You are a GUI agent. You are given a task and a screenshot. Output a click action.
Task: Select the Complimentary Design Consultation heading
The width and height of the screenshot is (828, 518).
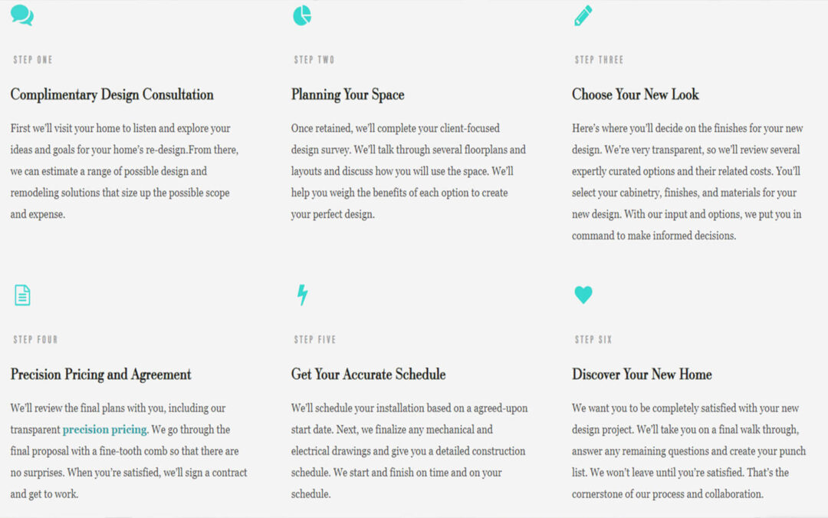pos(112,94)
